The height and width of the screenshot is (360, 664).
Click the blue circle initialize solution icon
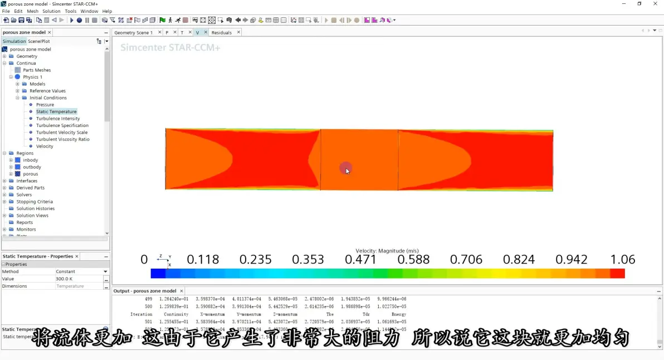coord(79,20)
